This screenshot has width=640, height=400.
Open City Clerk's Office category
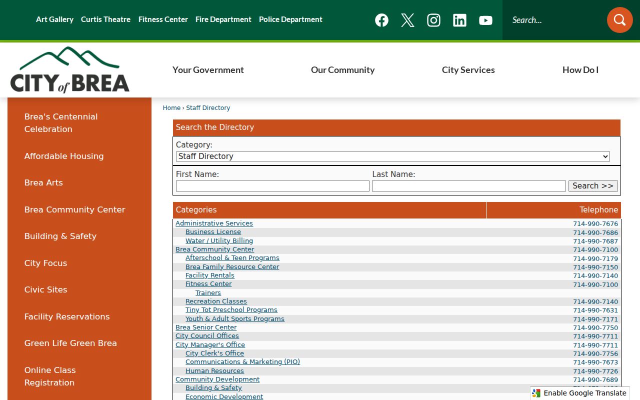tap(214, 353)
